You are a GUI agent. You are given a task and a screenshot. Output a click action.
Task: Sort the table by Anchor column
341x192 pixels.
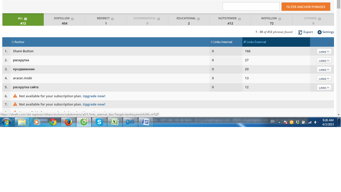18,42
